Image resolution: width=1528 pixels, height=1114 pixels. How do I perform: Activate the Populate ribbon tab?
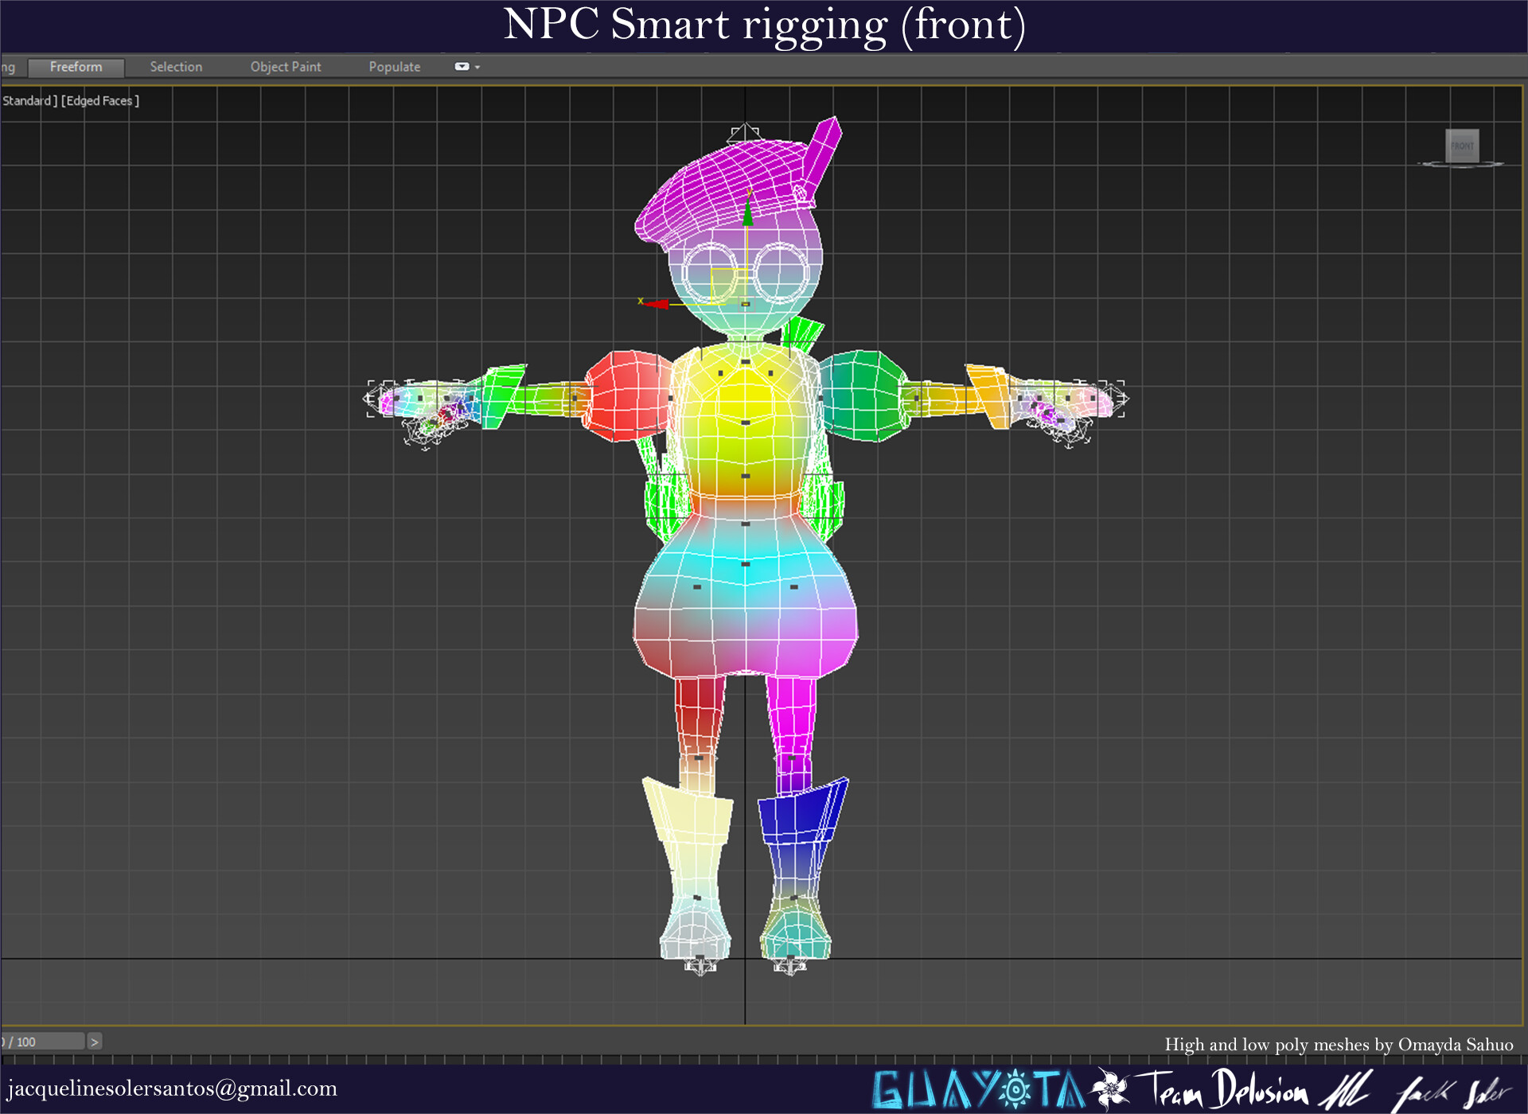(394, 67)
